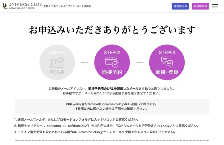Click the メール内のリンクから面接予約 instruction line
Screen dimensions: 224x145
tap(112, 93)
